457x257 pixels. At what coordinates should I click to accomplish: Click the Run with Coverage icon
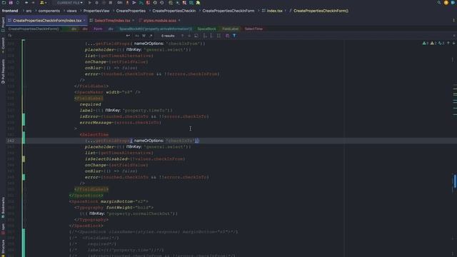(x=104, y=3)
